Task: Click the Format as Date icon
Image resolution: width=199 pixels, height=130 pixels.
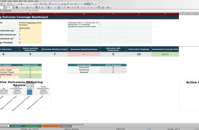Action: (x=78, y=7)
